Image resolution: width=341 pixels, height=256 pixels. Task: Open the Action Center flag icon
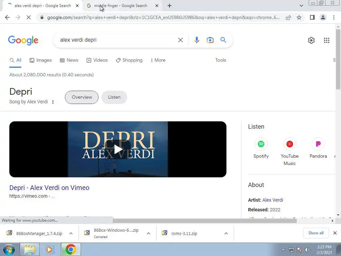299,250
